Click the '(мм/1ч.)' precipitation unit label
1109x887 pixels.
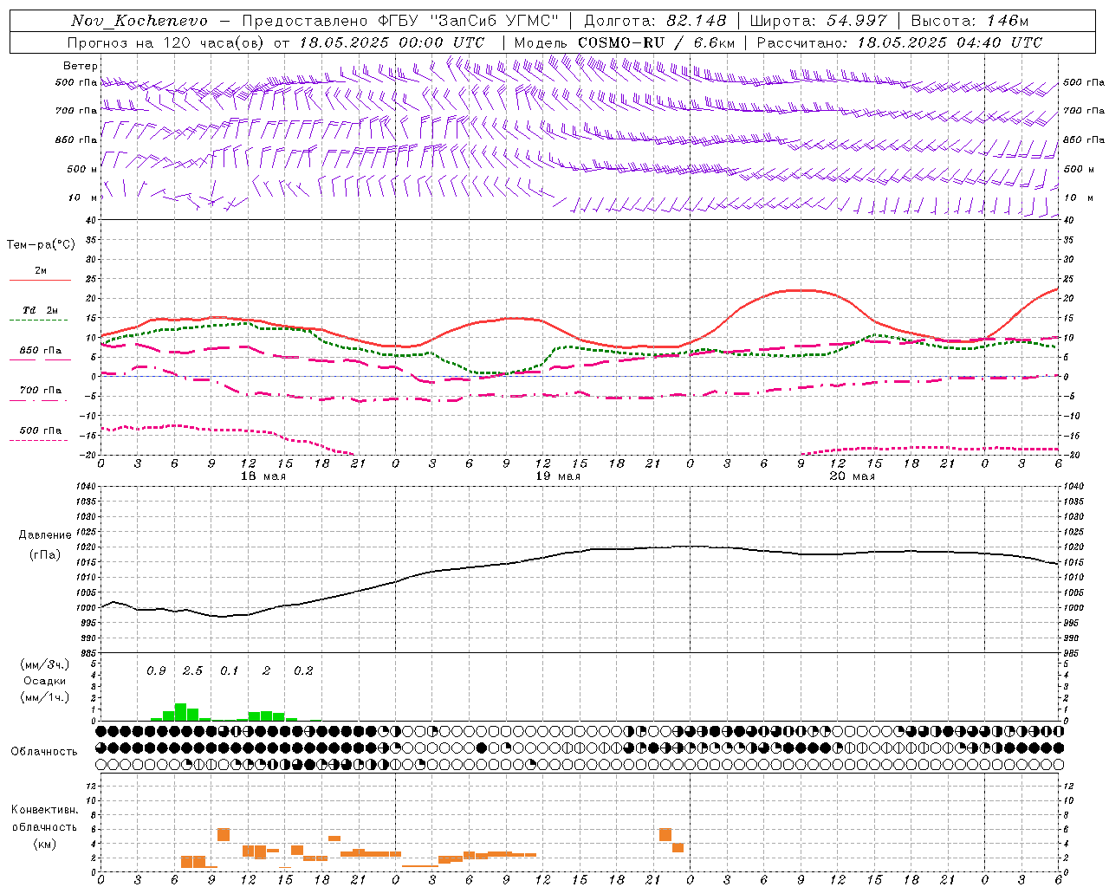pos(44,697)
